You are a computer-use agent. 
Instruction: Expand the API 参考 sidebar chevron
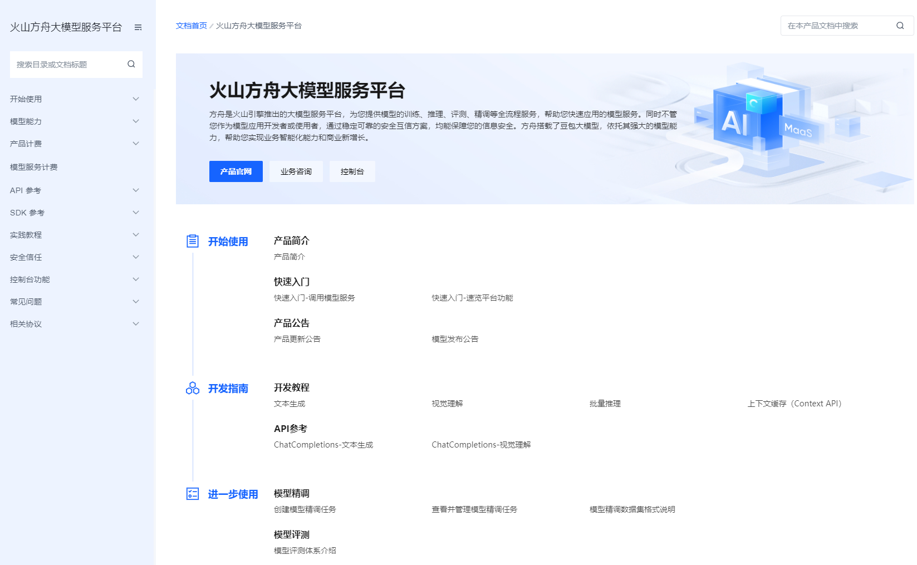coord(136,190)
